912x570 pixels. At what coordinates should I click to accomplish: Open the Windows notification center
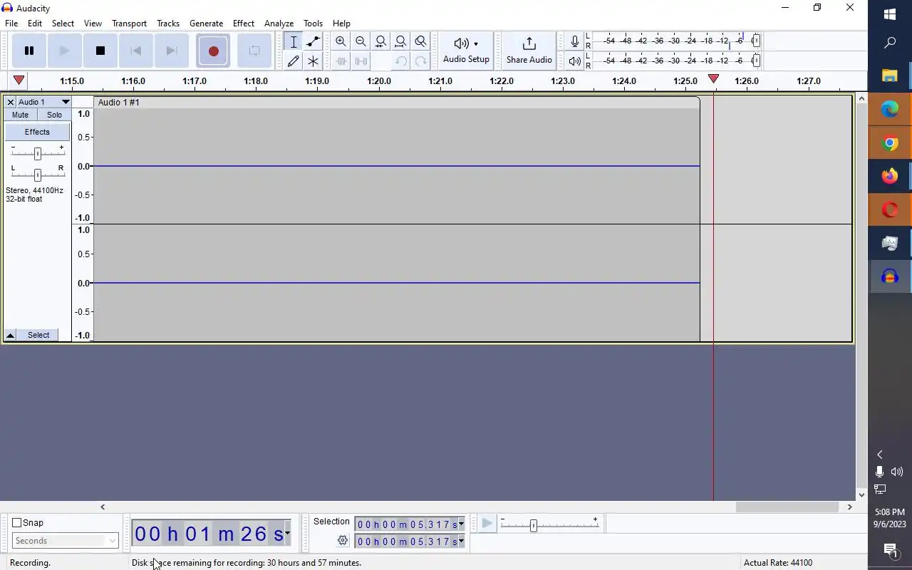pos(890,549)
